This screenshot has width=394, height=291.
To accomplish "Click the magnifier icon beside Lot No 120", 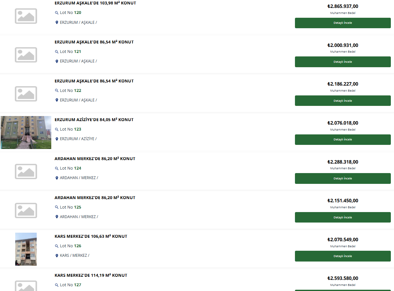I will pos(57,13).
